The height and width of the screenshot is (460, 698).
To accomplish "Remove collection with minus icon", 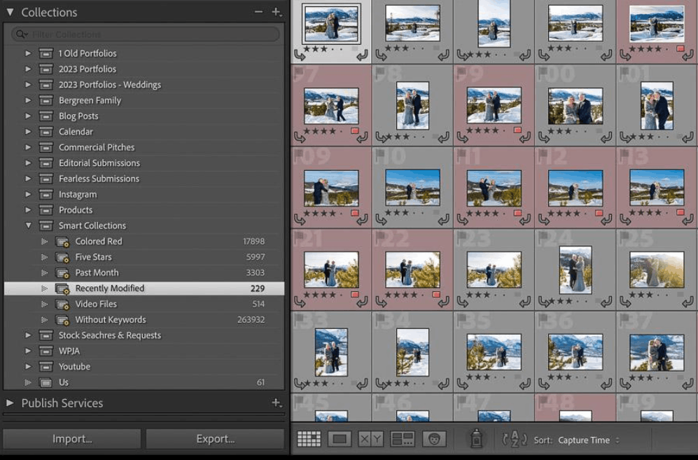I will click(x=258, y=12).
